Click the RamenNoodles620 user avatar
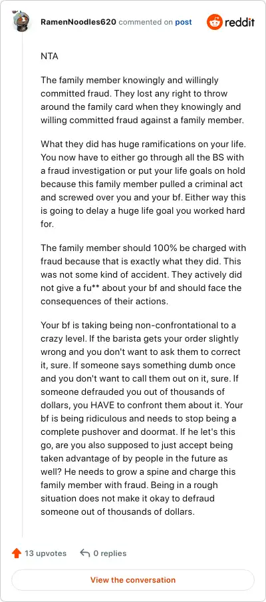 pyautogui.click(x=22, y=22)
